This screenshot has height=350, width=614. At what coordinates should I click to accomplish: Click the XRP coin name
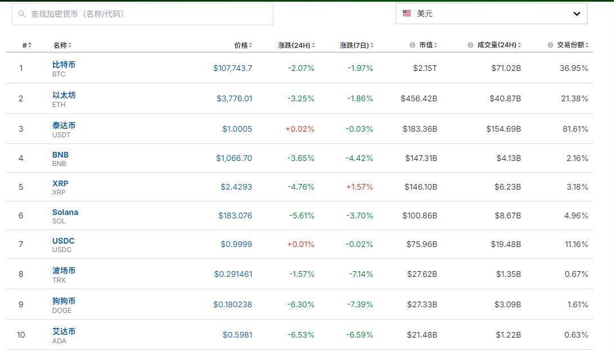[61, 183]
